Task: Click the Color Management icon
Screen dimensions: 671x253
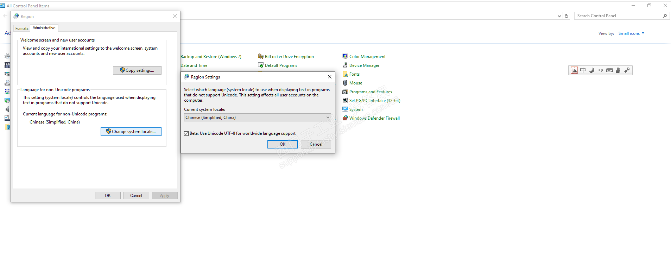Action: (345, 56)
